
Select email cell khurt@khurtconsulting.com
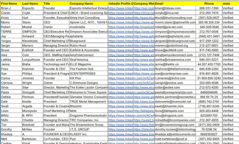[x=175, y=18]
